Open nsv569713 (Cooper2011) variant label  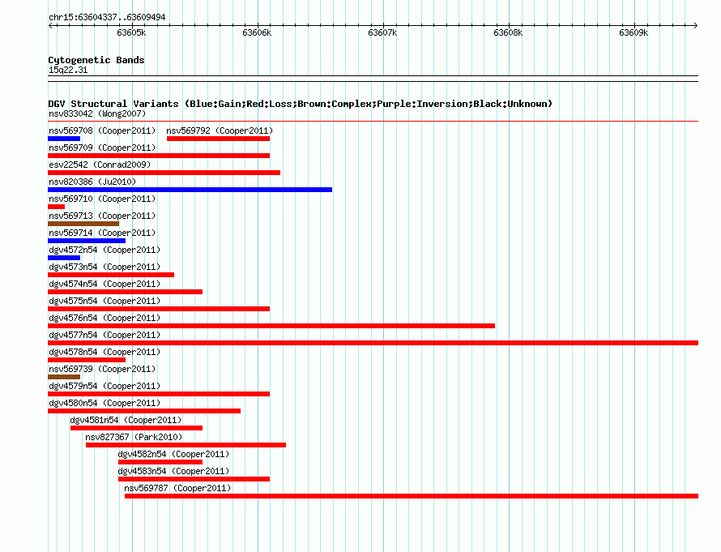point(102,216)
